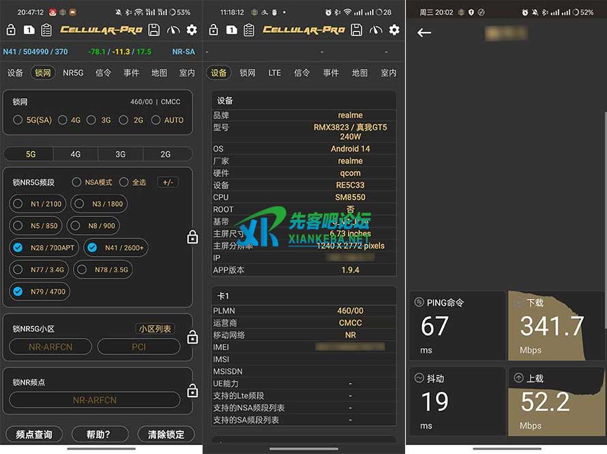Open the 小区列表 cell list
This screenshot has height=454, width=607.
pyautogui.click(x=156, y=328)
